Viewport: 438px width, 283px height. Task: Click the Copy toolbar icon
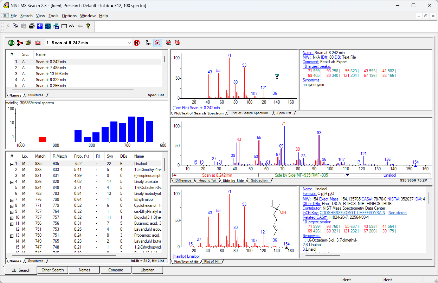(x=15, y=26)
